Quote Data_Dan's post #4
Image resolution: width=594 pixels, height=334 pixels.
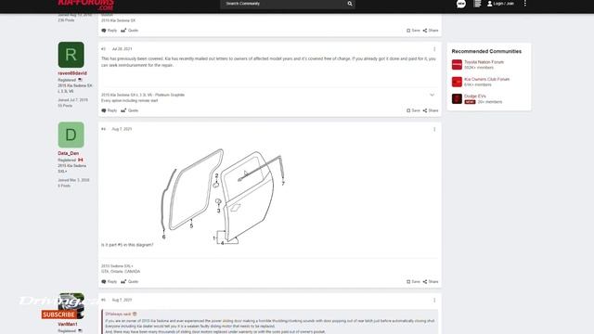pos(130,282)
